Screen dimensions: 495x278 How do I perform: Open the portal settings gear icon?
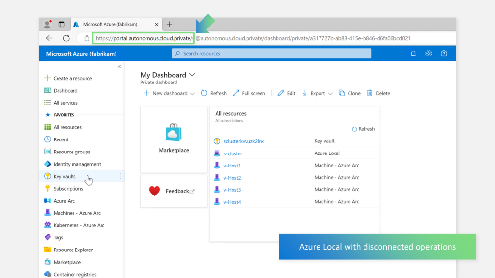pos(428,54)
